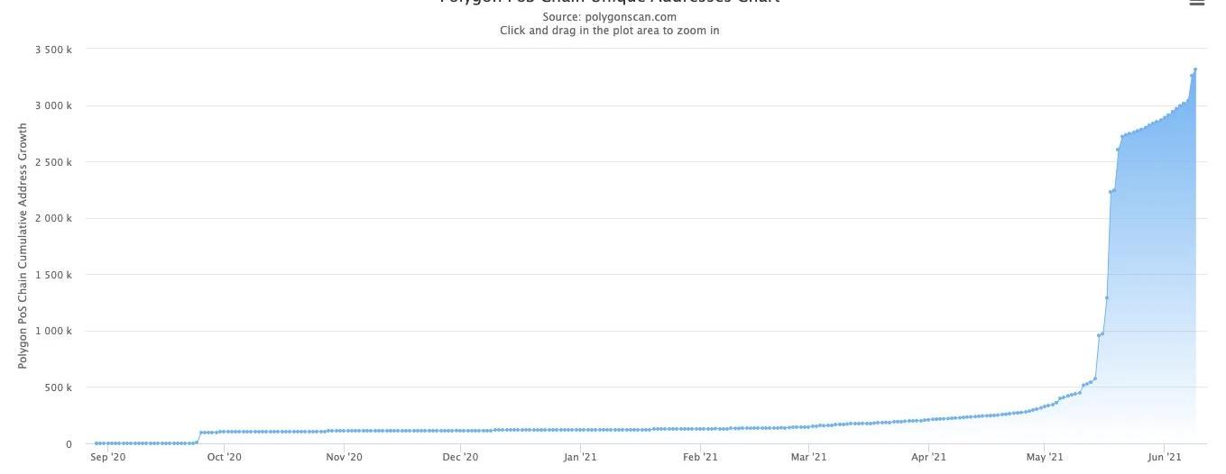Click the Cumulative Address Growth y-axis title
This screenshot has width=1226, height=474.
23,246
